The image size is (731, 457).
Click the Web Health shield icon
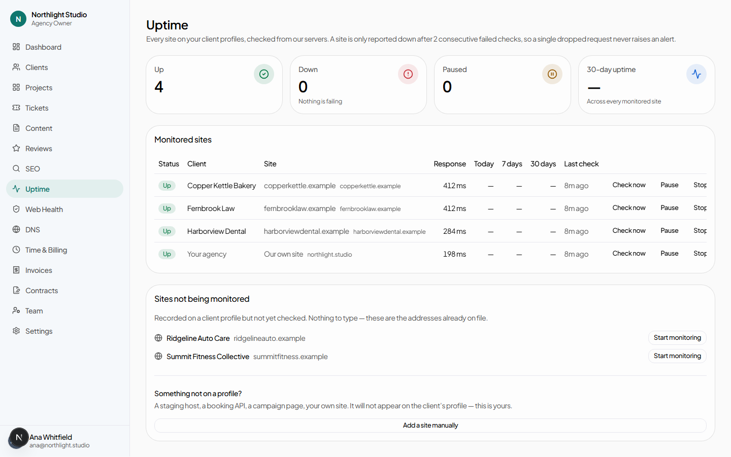pyautogui.click(x=16, y=209)
